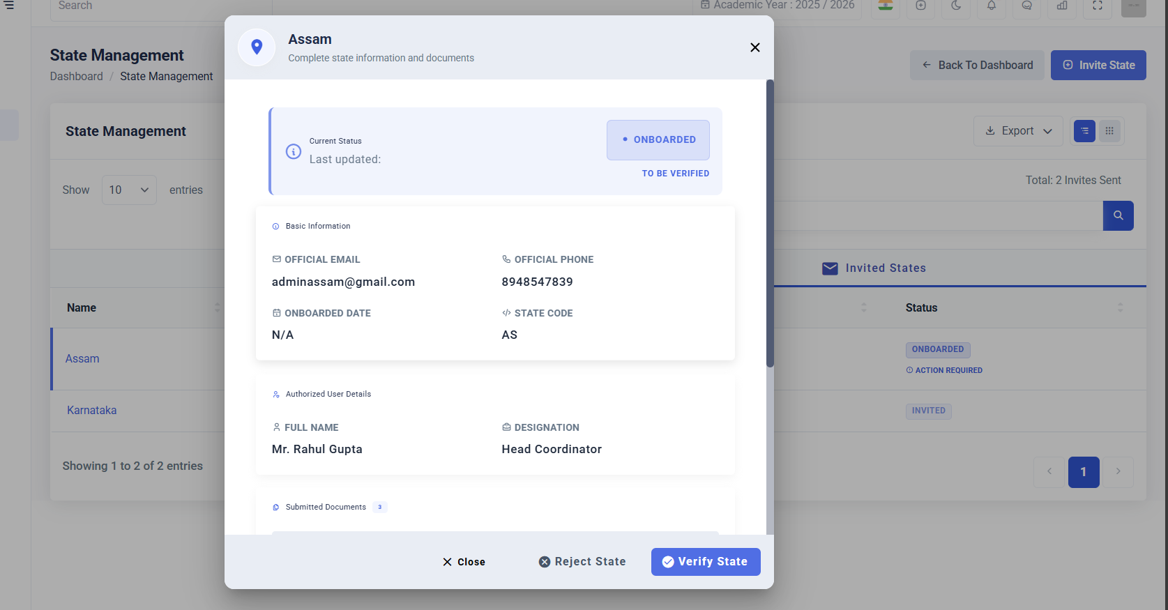Select the Invited States tab

874,268
